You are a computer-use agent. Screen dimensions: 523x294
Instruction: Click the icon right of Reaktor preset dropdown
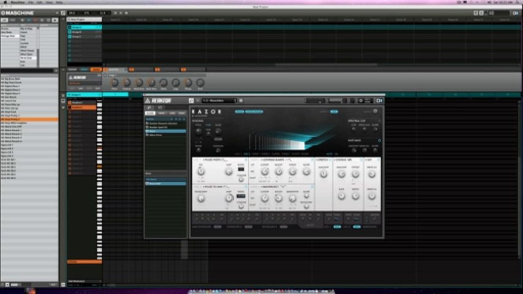(x=241, y=100)
